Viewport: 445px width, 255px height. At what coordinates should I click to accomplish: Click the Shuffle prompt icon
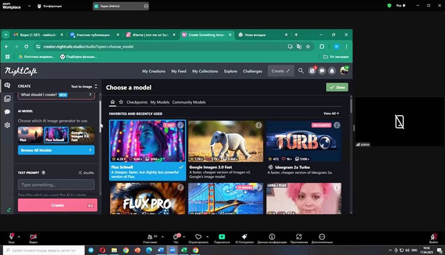coord(80,173)
